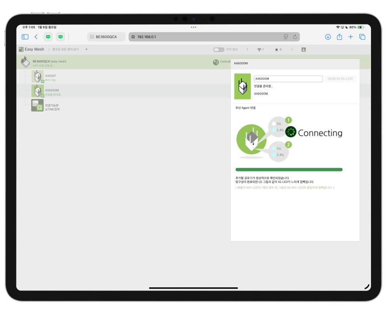Screen dimensions: 387x315
Task: Click the Wi-Fi status bar icon
Action: coord(338,27)
